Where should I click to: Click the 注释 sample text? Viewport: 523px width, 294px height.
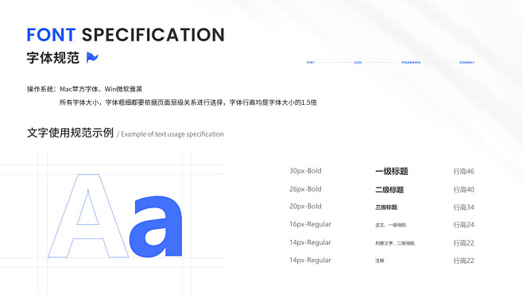(380, 261)
